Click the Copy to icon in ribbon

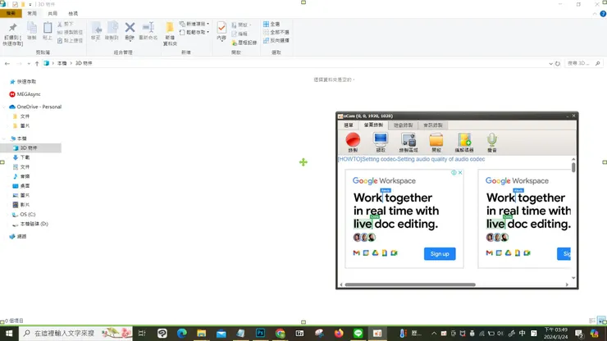pos(112,31)
